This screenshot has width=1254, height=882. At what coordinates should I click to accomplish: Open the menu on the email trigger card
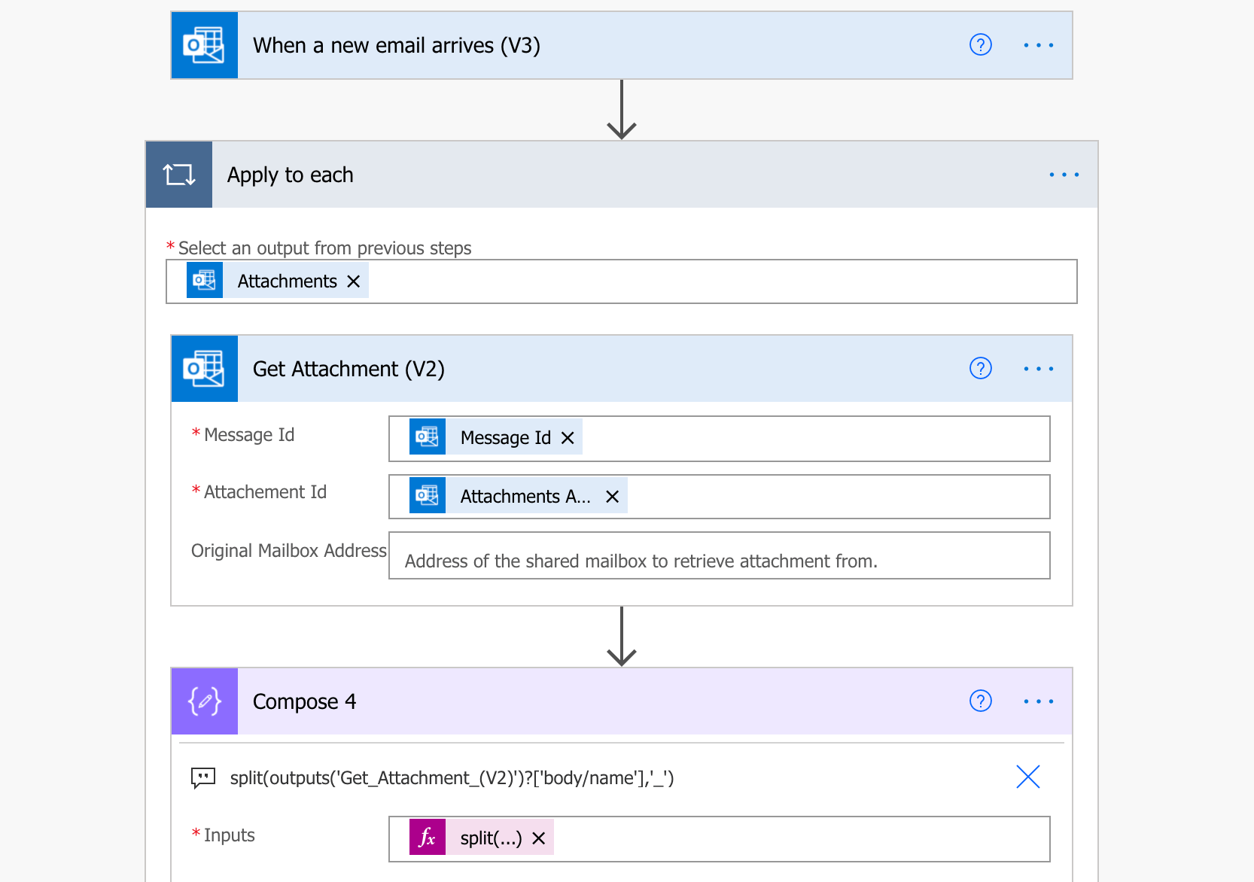1038,45
